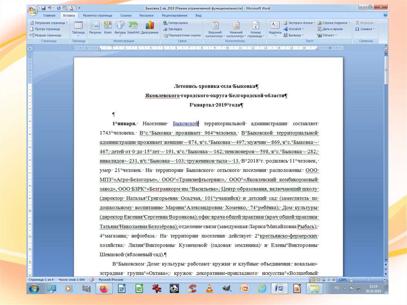Toggle the ruler view button above scrollbar
This screenshot has width=407, height=305.
[386, 48]
